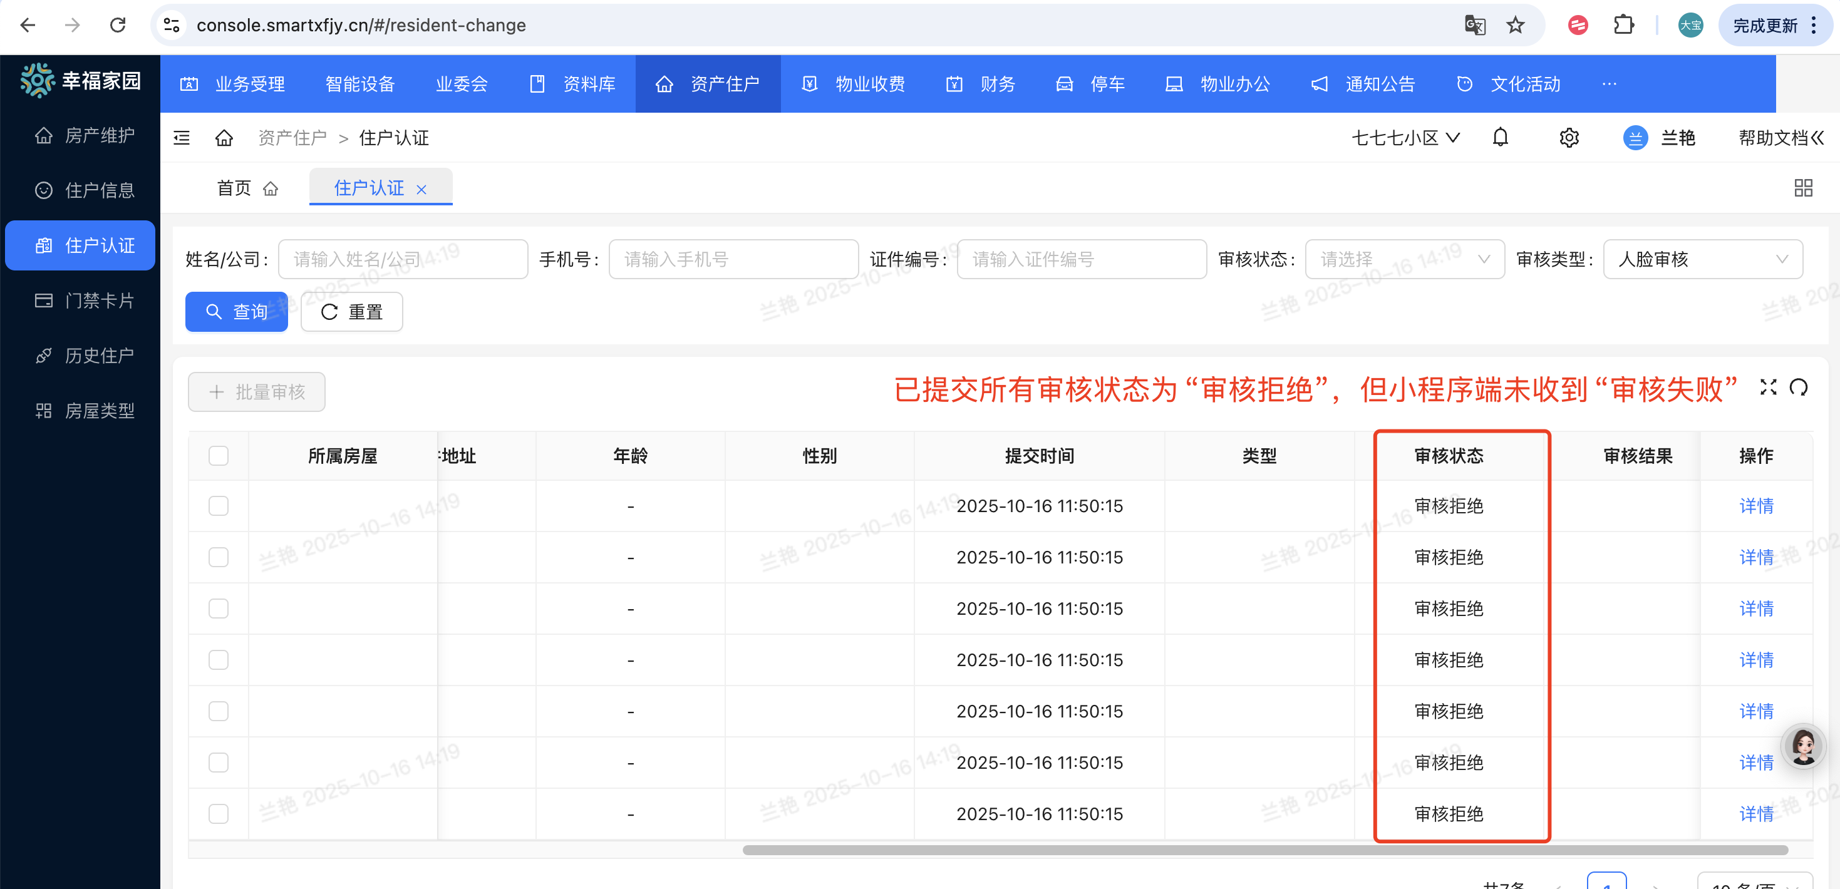Click the 提交时间 column header
The width and height of the screenshot is (1840, 889).
pyautogui.click(x=1039, y=456)
